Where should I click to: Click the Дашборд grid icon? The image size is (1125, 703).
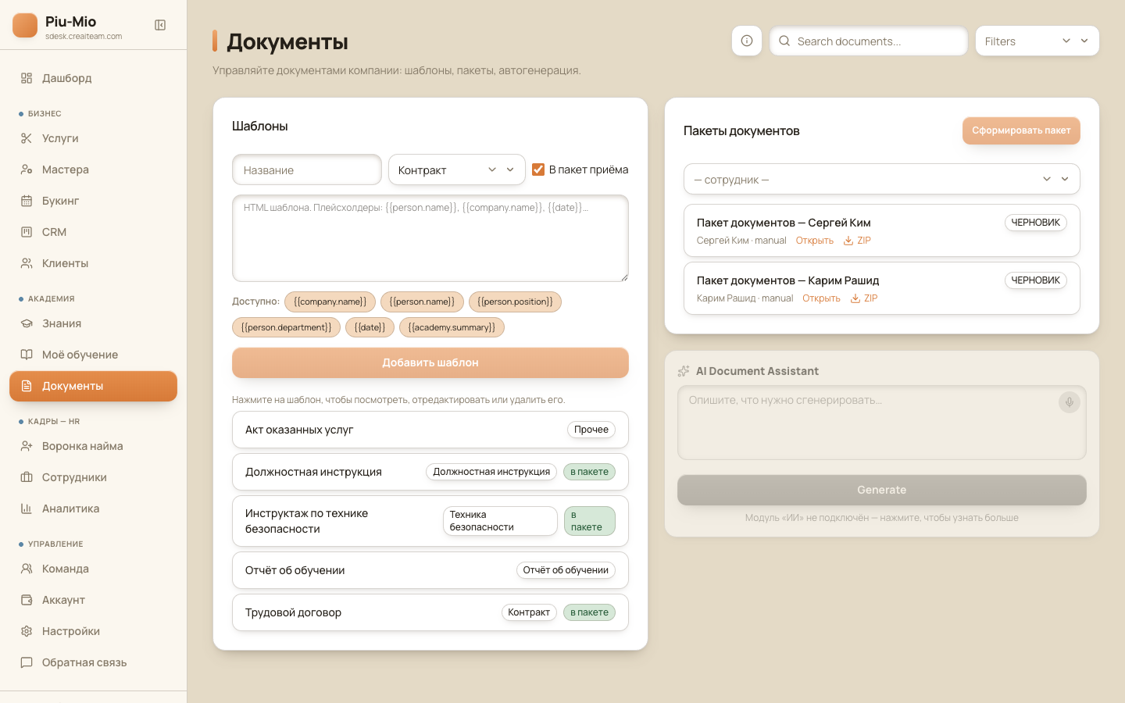[27, 78]
